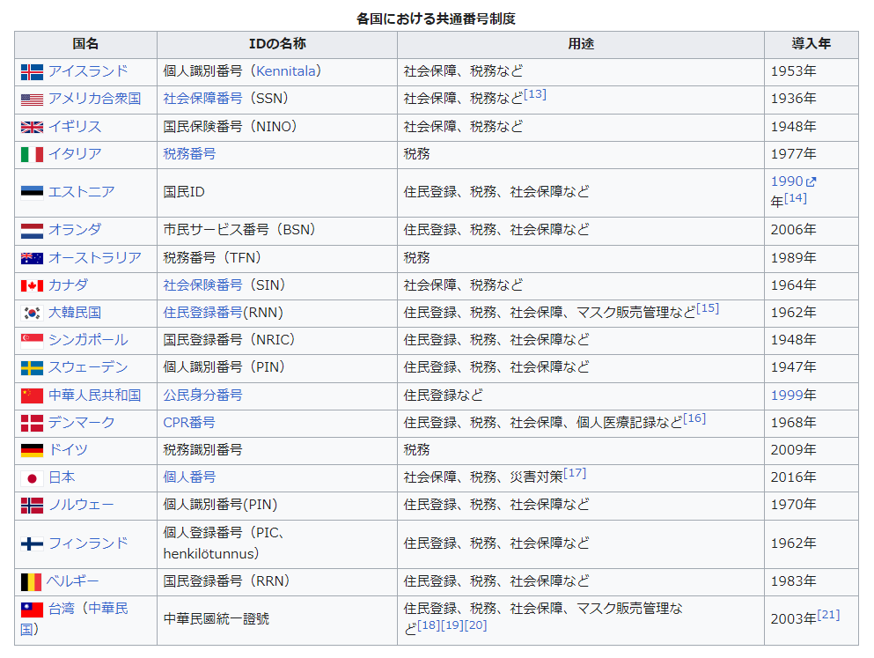Click the Australia flag icon
The width and height of the screenshot is (874, 658).
point(32,258)
